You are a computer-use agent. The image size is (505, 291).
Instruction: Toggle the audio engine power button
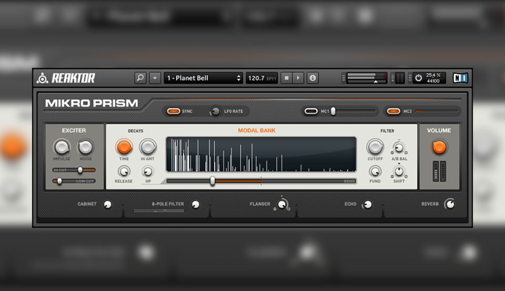(418, 78)
